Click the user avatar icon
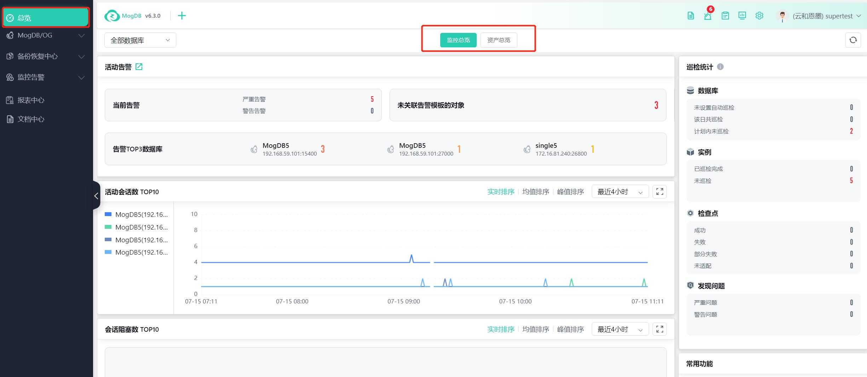This screenshot has height=377, width=867. pyautogui.click(x=782, y=16)
